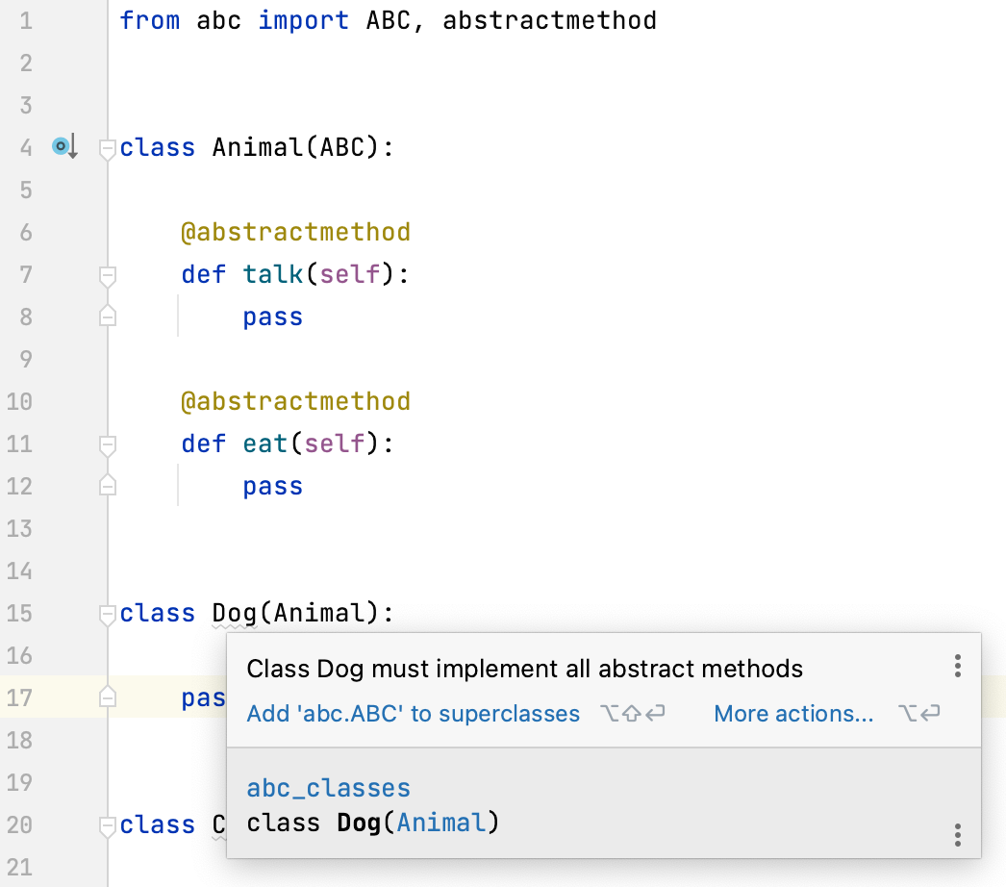Click the abstractmethod import on line 1

[x=548, y=19]
